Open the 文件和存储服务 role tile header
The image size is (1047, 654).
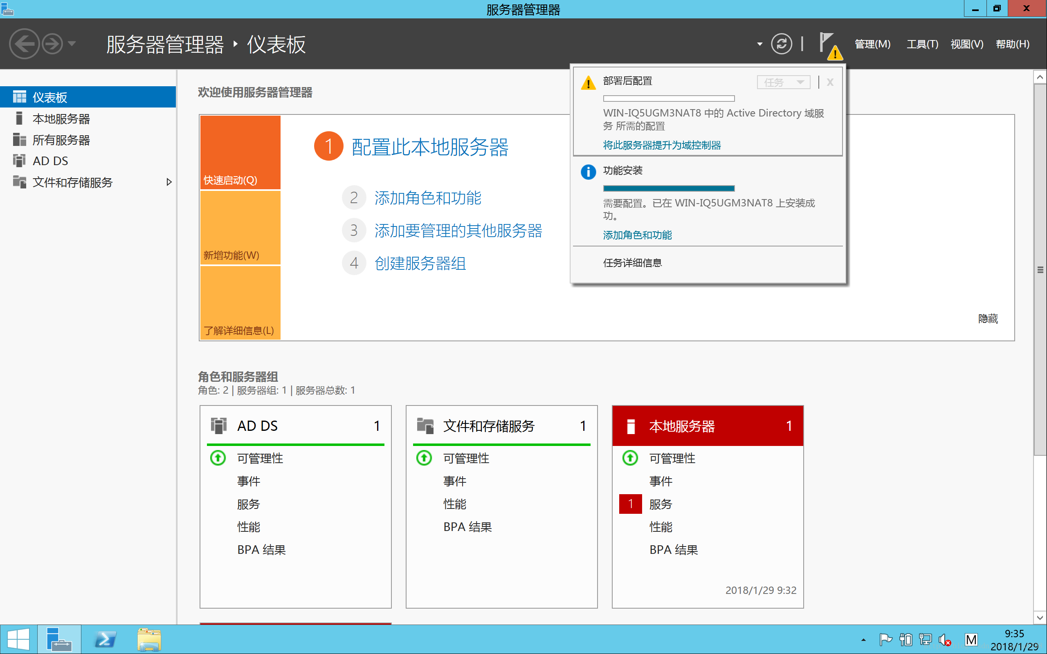click(x=502, y=426)
